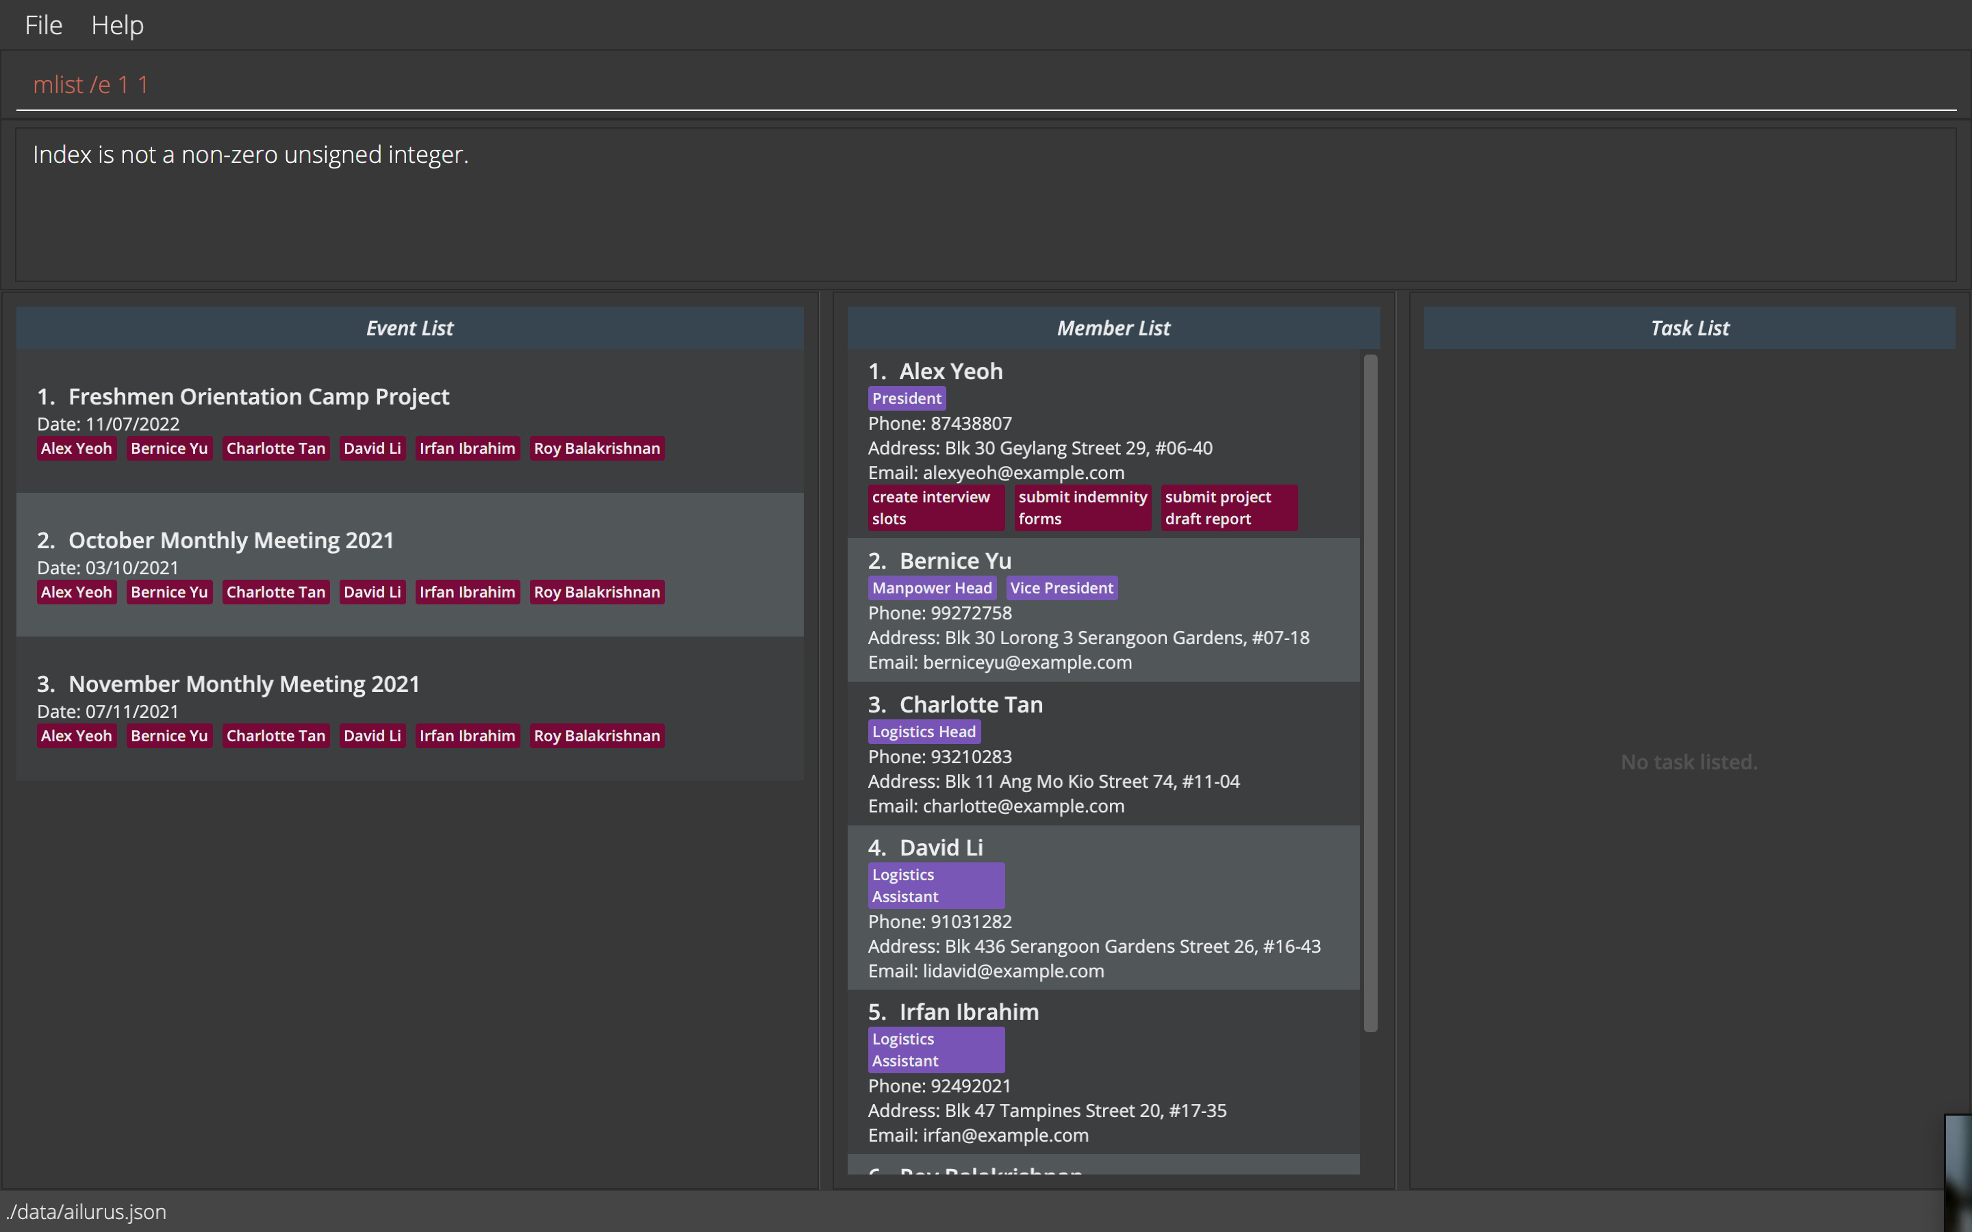
Task: Click the Event List panel header
Action: click(409, 326)
